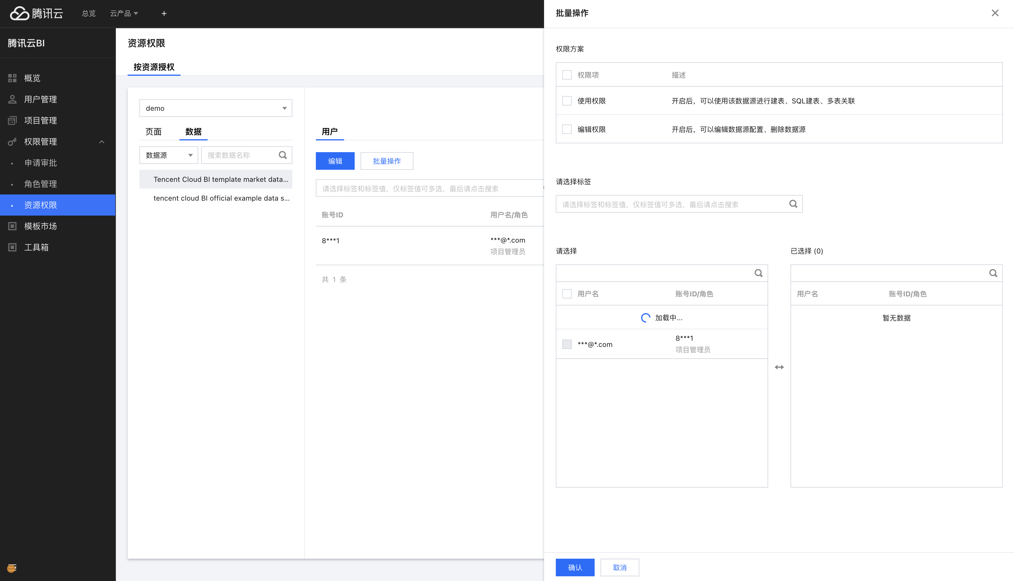Collapse the 权限管理 sidebar menu
This screenshot has height=581, width=1014.
[x=101, y=142]
